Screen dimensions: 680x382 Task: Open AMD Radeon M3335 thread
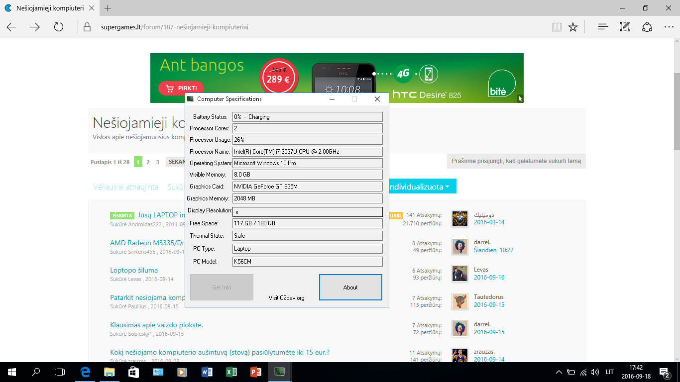click(147, 243)
